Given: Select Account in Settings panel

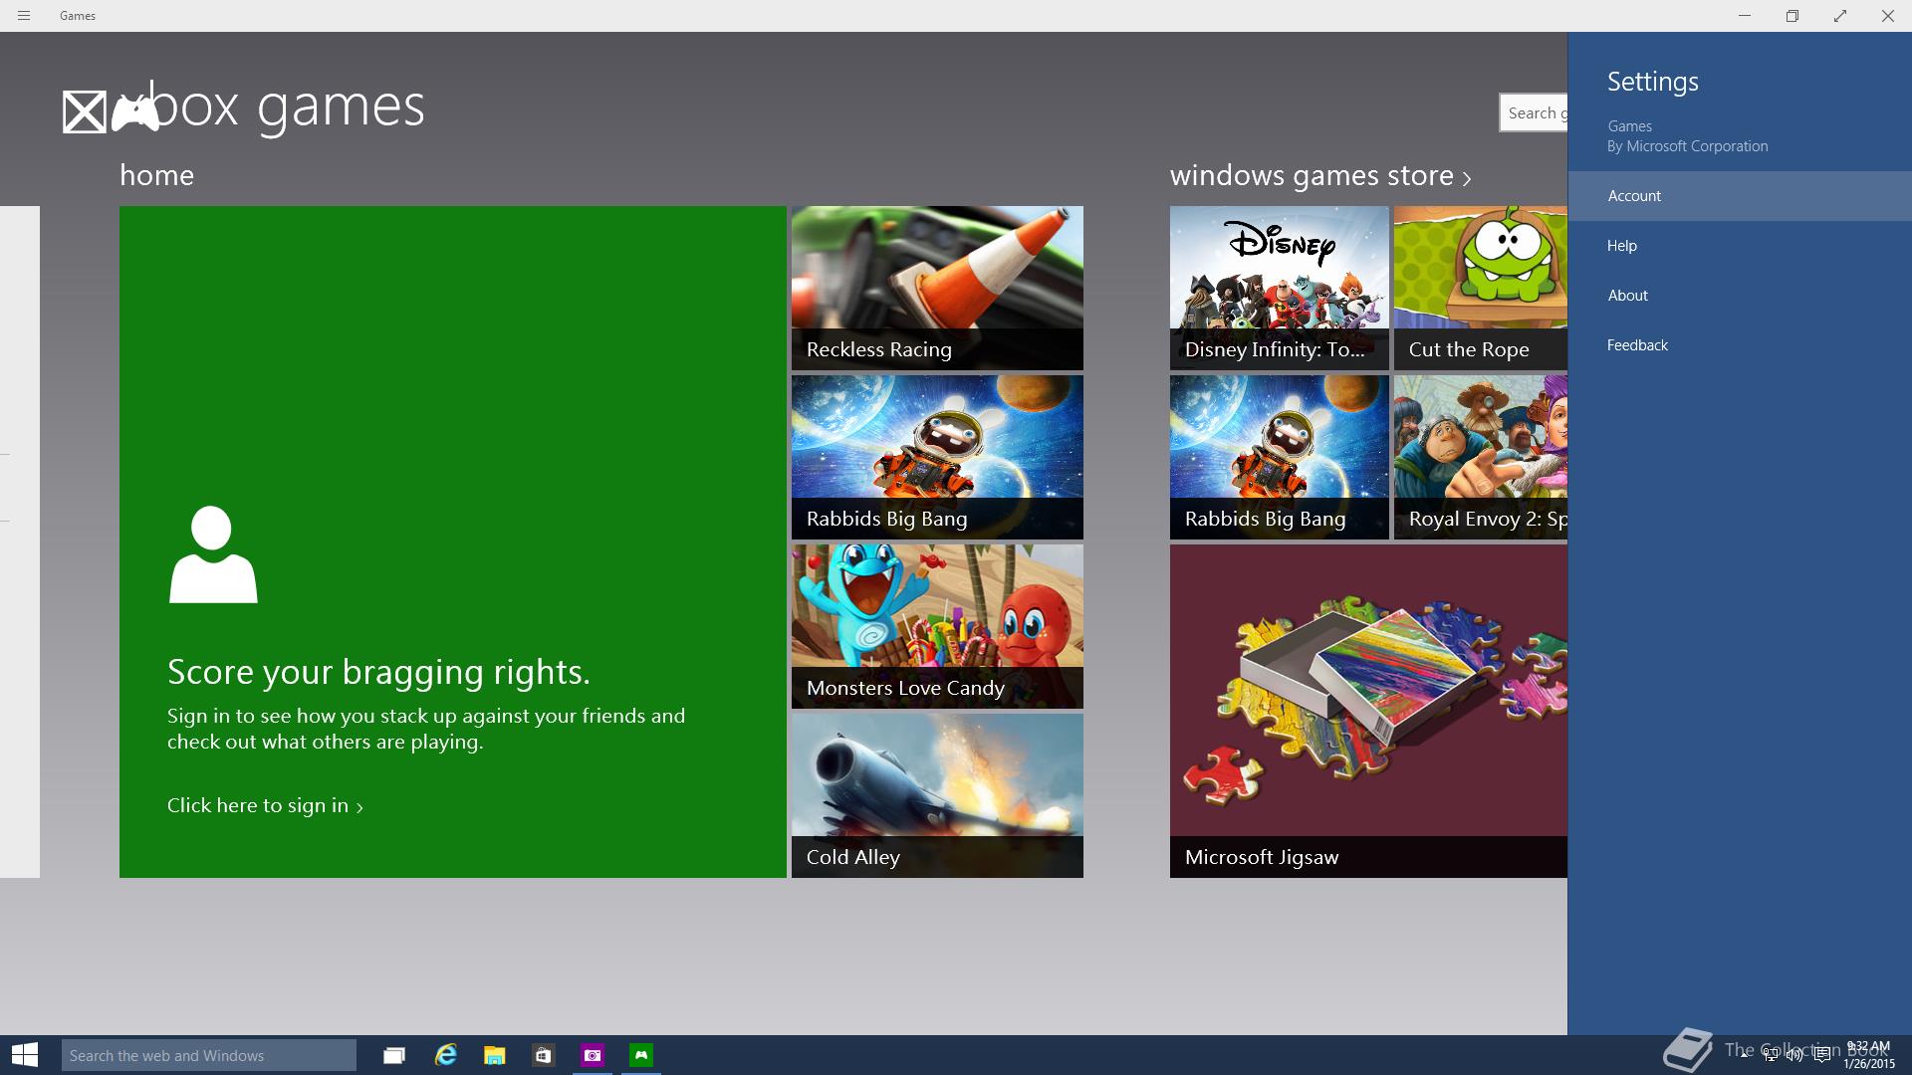Looking at the screenshot, I should coord(1634,196).
